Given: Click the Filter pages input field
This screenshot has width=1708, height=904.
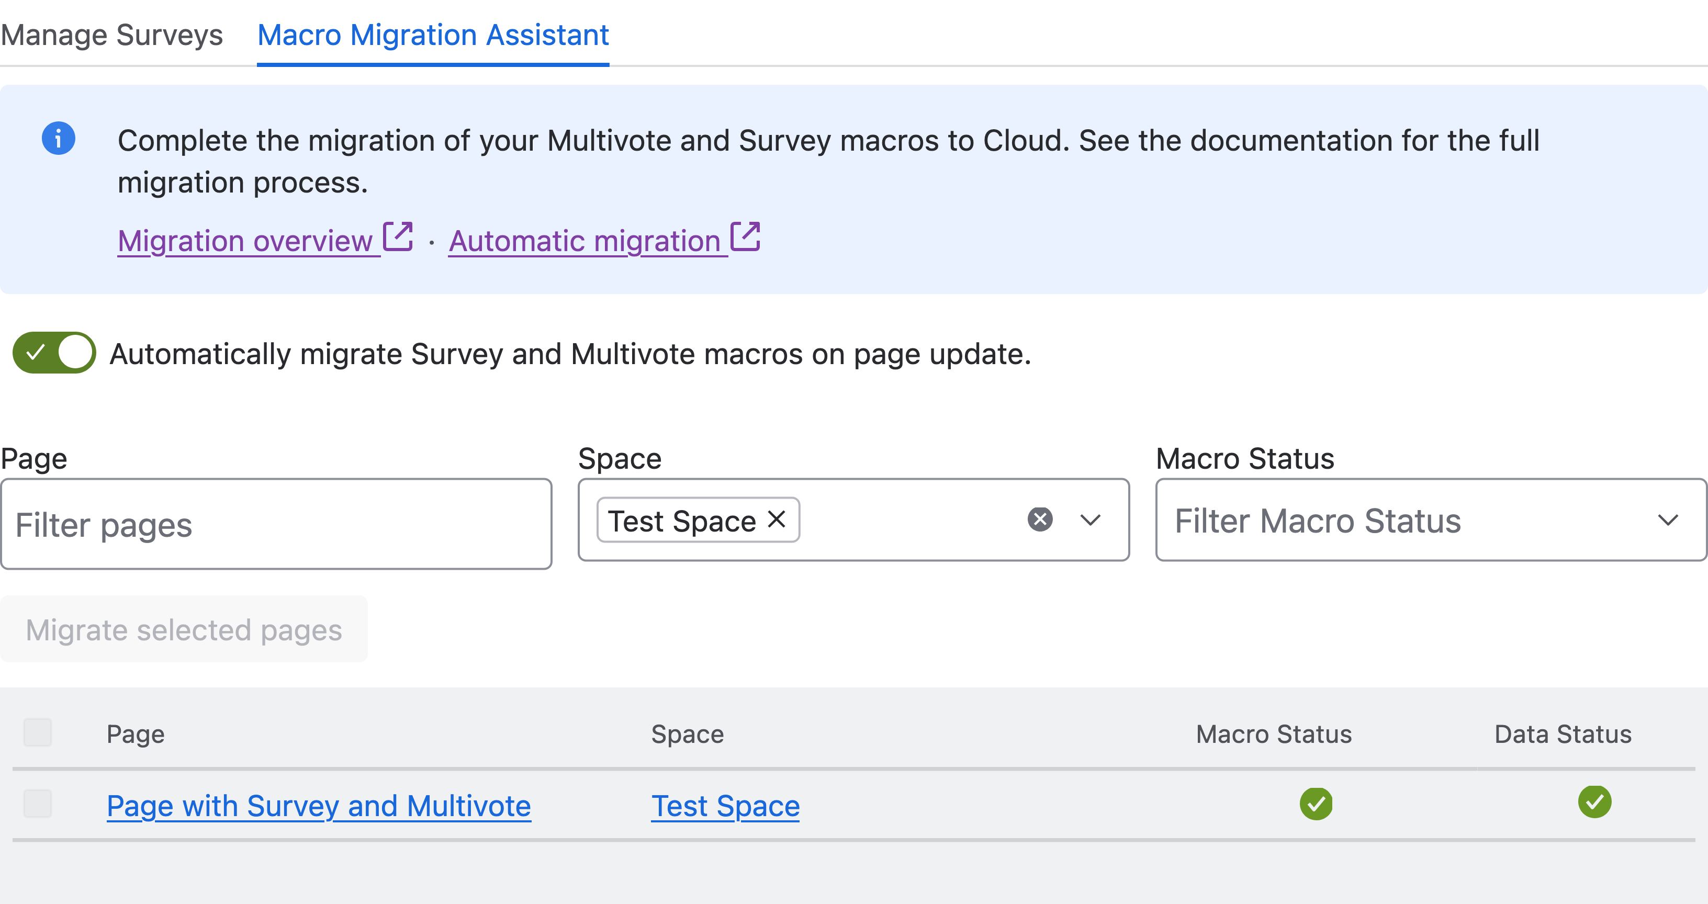Looking at the screenshot, I should pos(276,524).
